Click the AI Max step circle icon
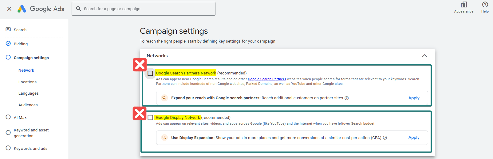 (8, 117)
